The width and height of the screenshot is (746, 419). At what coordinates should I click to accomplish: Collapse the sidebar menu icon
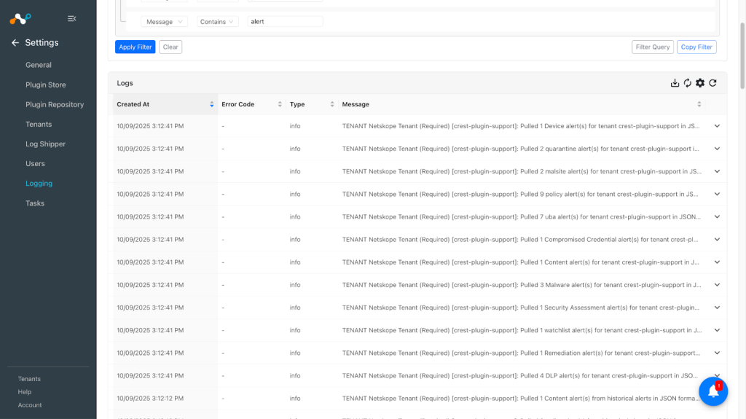72,18
